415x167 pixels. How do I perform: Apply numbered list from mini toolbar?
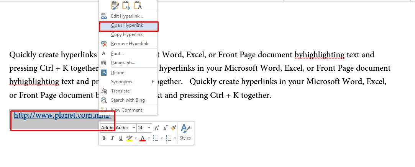(168, 138)
